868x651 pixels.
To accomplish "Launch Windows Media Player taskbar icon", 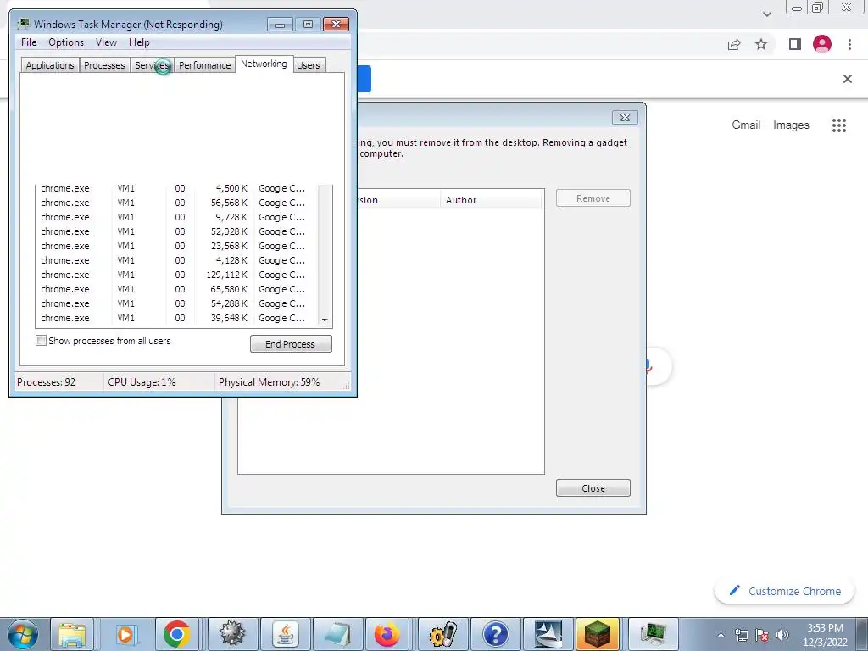I will [x=125, y=634].
